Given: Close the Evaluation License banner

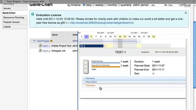Looking at the screenshot, I should pyautogui.click(x=186, y=13).
